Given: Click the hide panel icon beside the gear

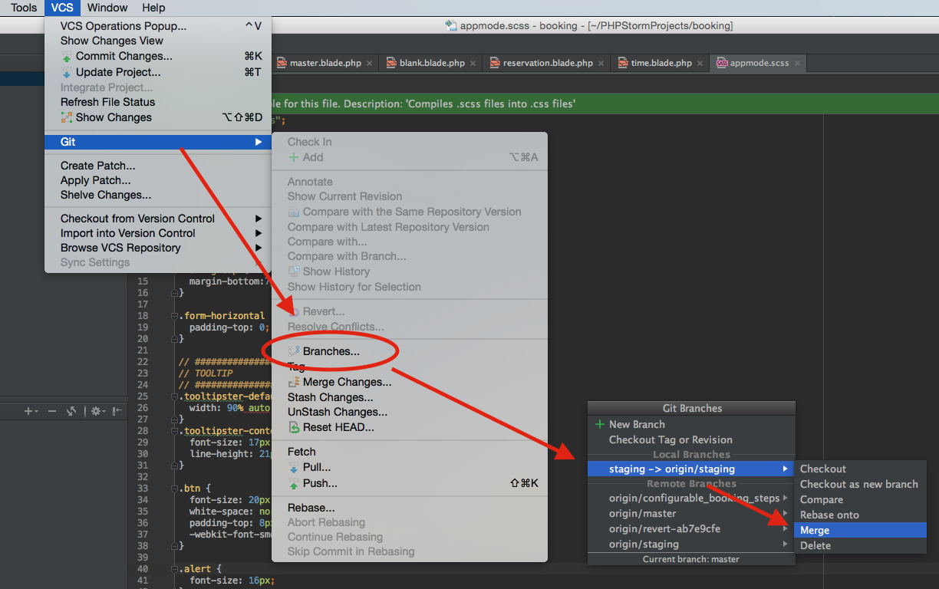Looking at the screenshot, I should [x=117, y=411].
